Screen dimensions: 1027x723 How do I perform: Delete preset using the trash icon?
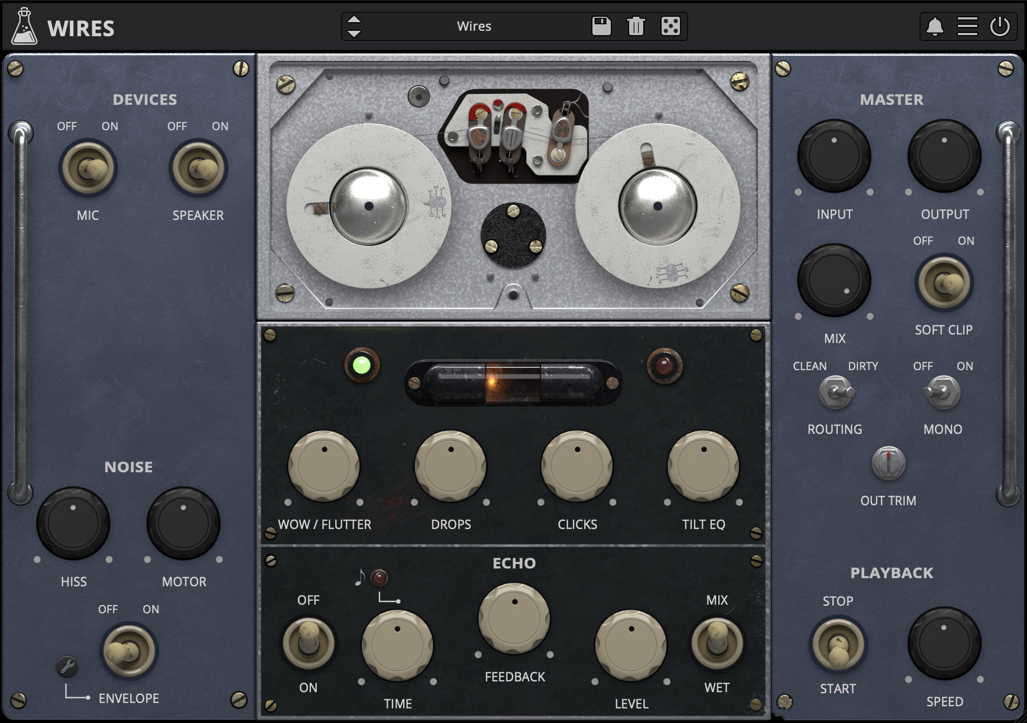click(x=636, y=26)
